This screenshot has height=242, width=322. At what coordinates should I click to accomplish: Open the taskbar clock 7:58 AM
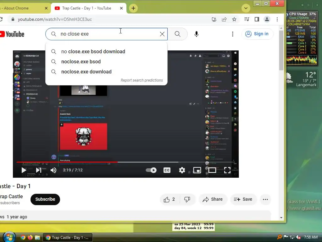click(x=310, y=237)
